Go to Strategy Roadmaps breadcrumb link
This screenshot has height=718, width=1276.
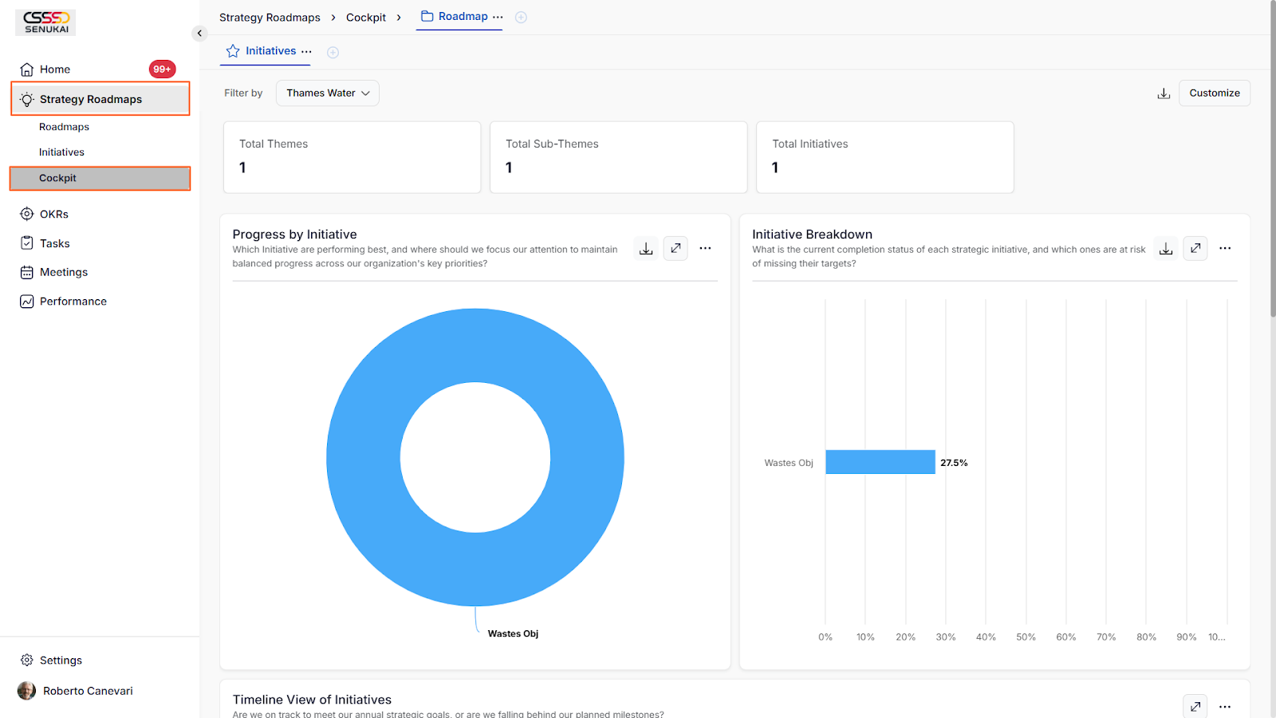[x=270, y=18]
